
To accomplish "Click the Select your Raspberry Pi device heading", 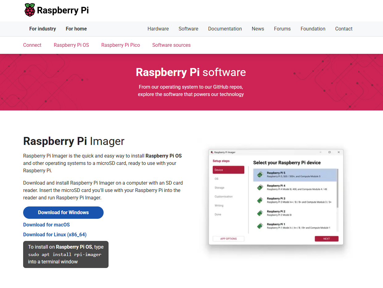I will point(287,162).
